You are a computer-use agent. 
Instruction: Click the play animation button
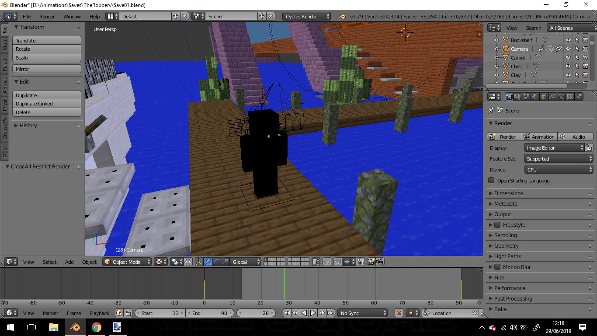tap(313, 313)
